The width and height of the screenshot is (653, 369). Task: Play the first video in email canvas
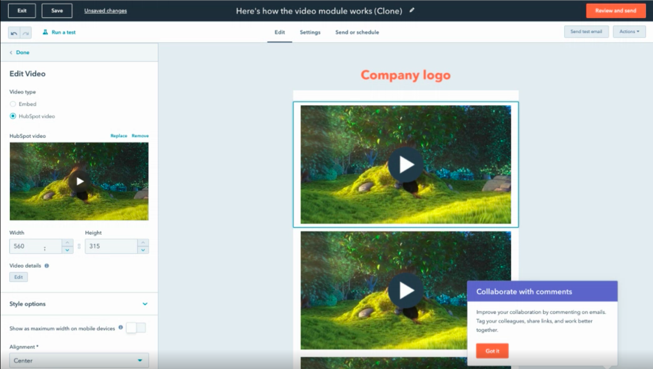coord(406,164)
